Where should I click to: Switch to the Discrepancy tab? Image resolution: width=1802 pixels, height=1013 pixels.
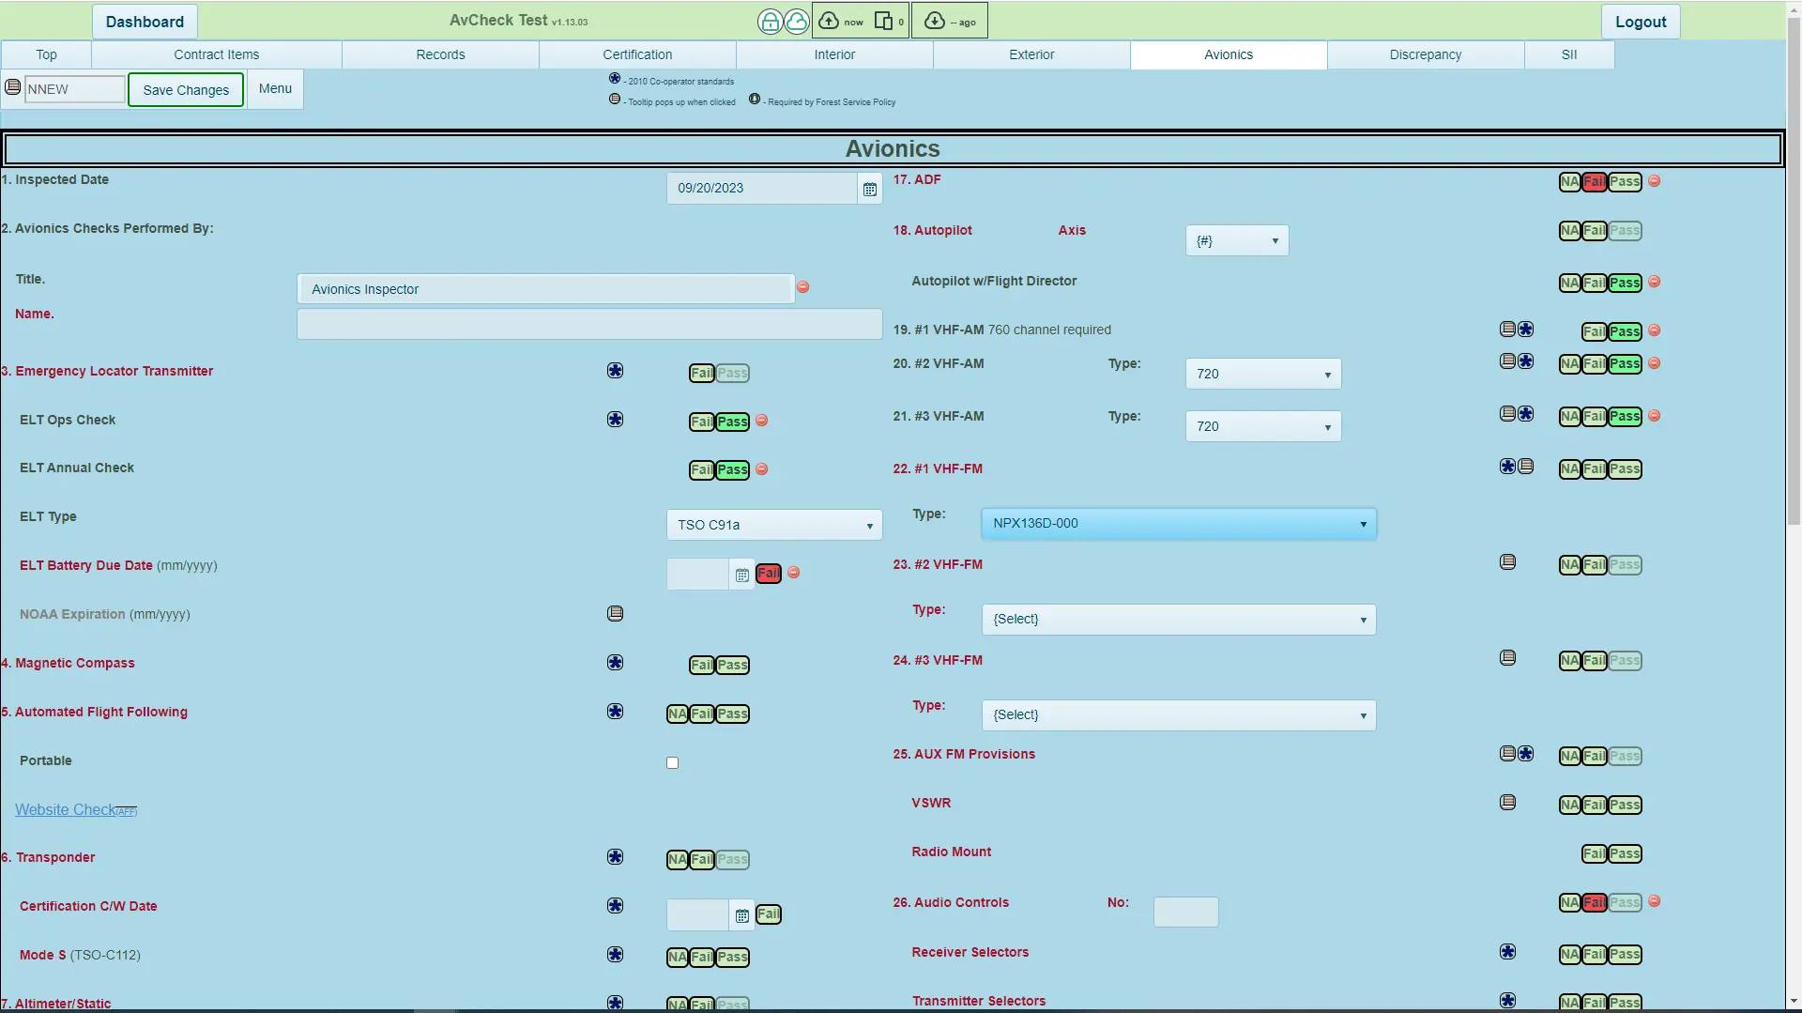tap(1424, 54)
